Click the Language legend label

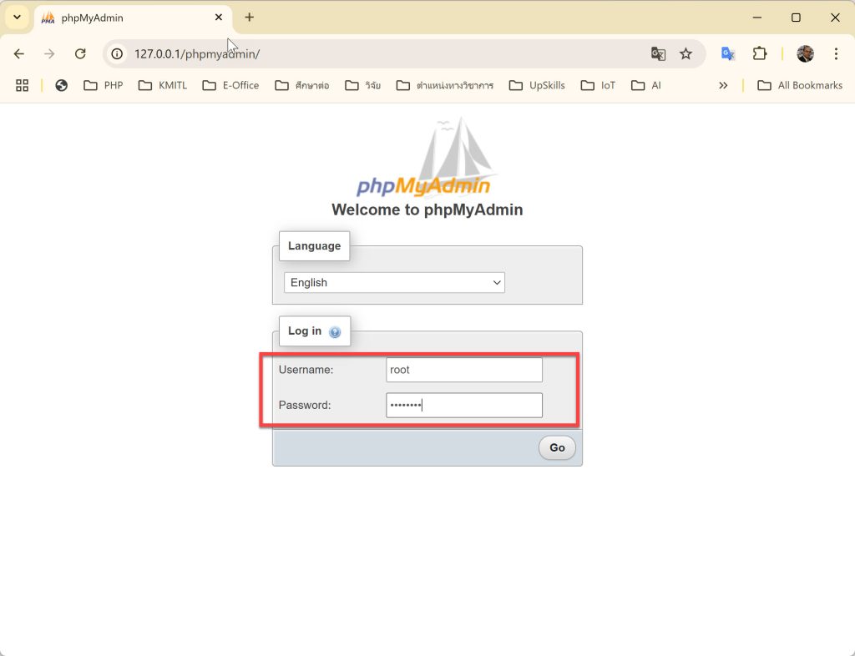[x=314, y=245]
